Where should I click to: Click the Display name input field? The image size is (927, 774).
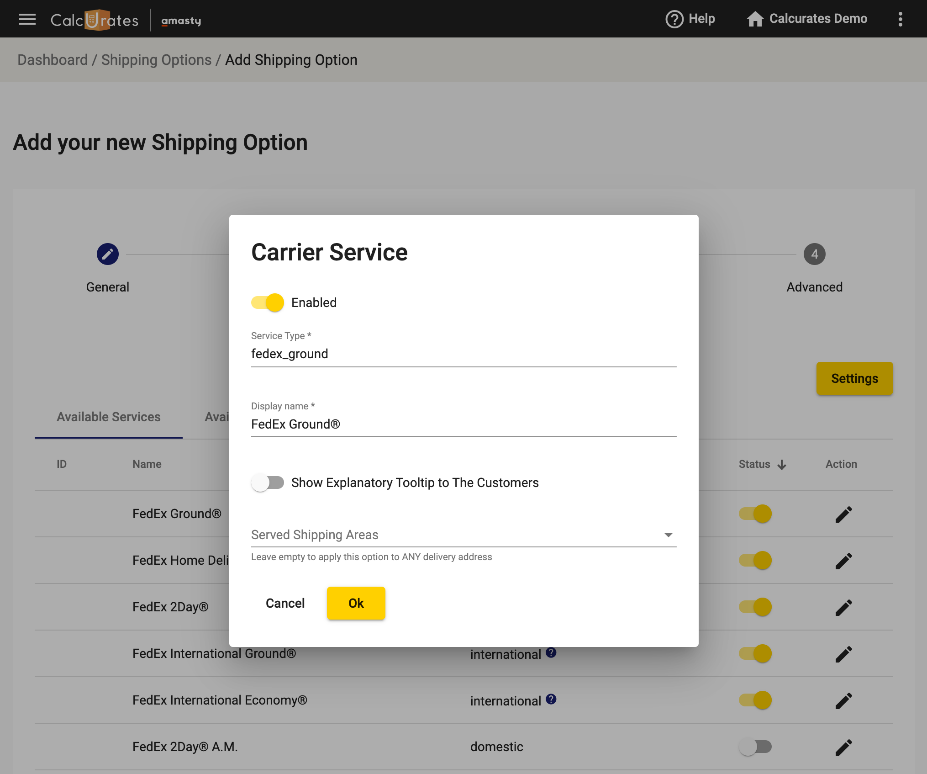click(x=464, y=424)
